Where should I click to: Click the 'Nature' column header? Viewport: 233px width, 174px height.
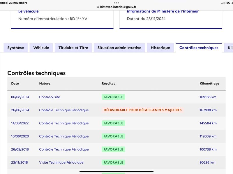[45, 84]
